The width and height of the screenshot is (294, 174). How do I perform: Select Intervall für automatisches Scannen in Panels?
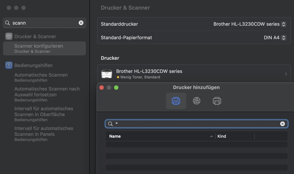pyautogui.click(x=44, y=134)
